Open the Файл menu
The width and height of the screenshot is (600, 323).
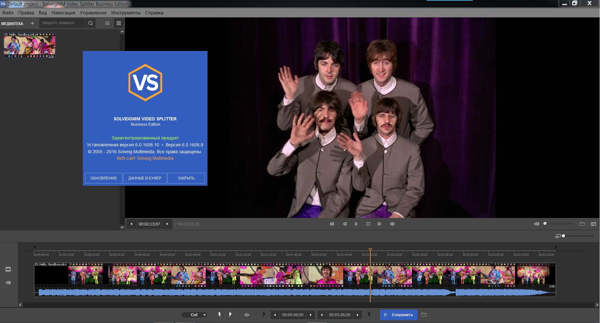pyautogui.click(x=8, y=13)
